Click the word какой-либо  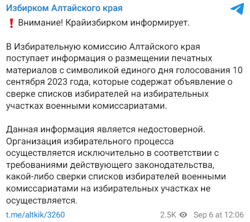pos(30,177)
